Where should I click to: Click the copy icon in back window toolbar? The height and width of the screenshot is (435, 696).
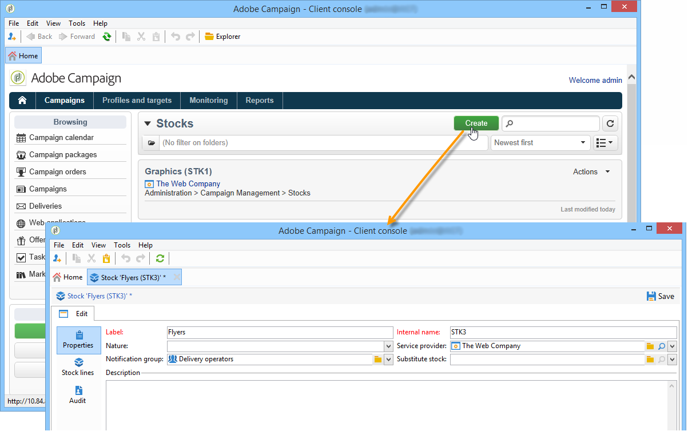(x=126, y=37)
